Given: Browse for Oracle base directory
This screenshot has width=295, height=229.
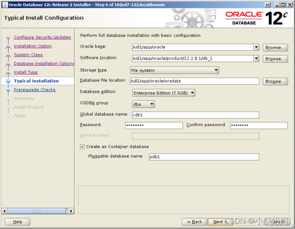Looking at the screenshot, I should pyautogui.click(x=275, y=47).
